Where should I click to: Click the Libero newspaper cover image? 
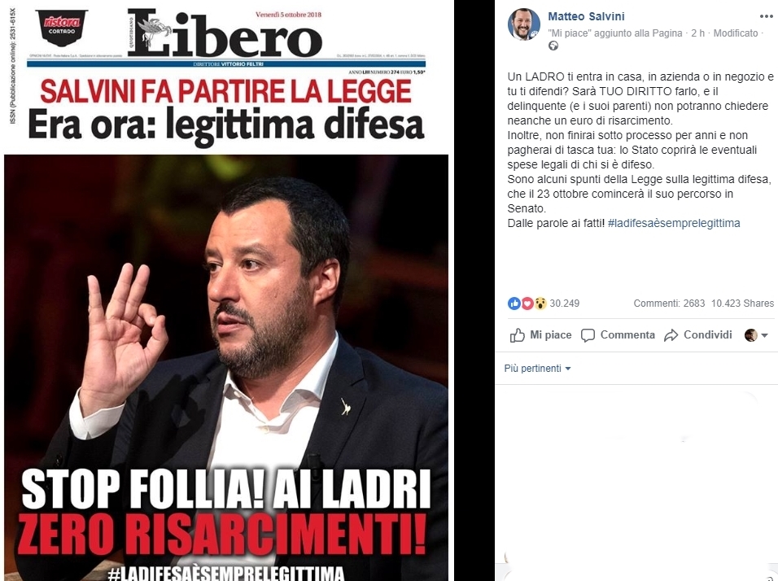[x=226, y=290]
